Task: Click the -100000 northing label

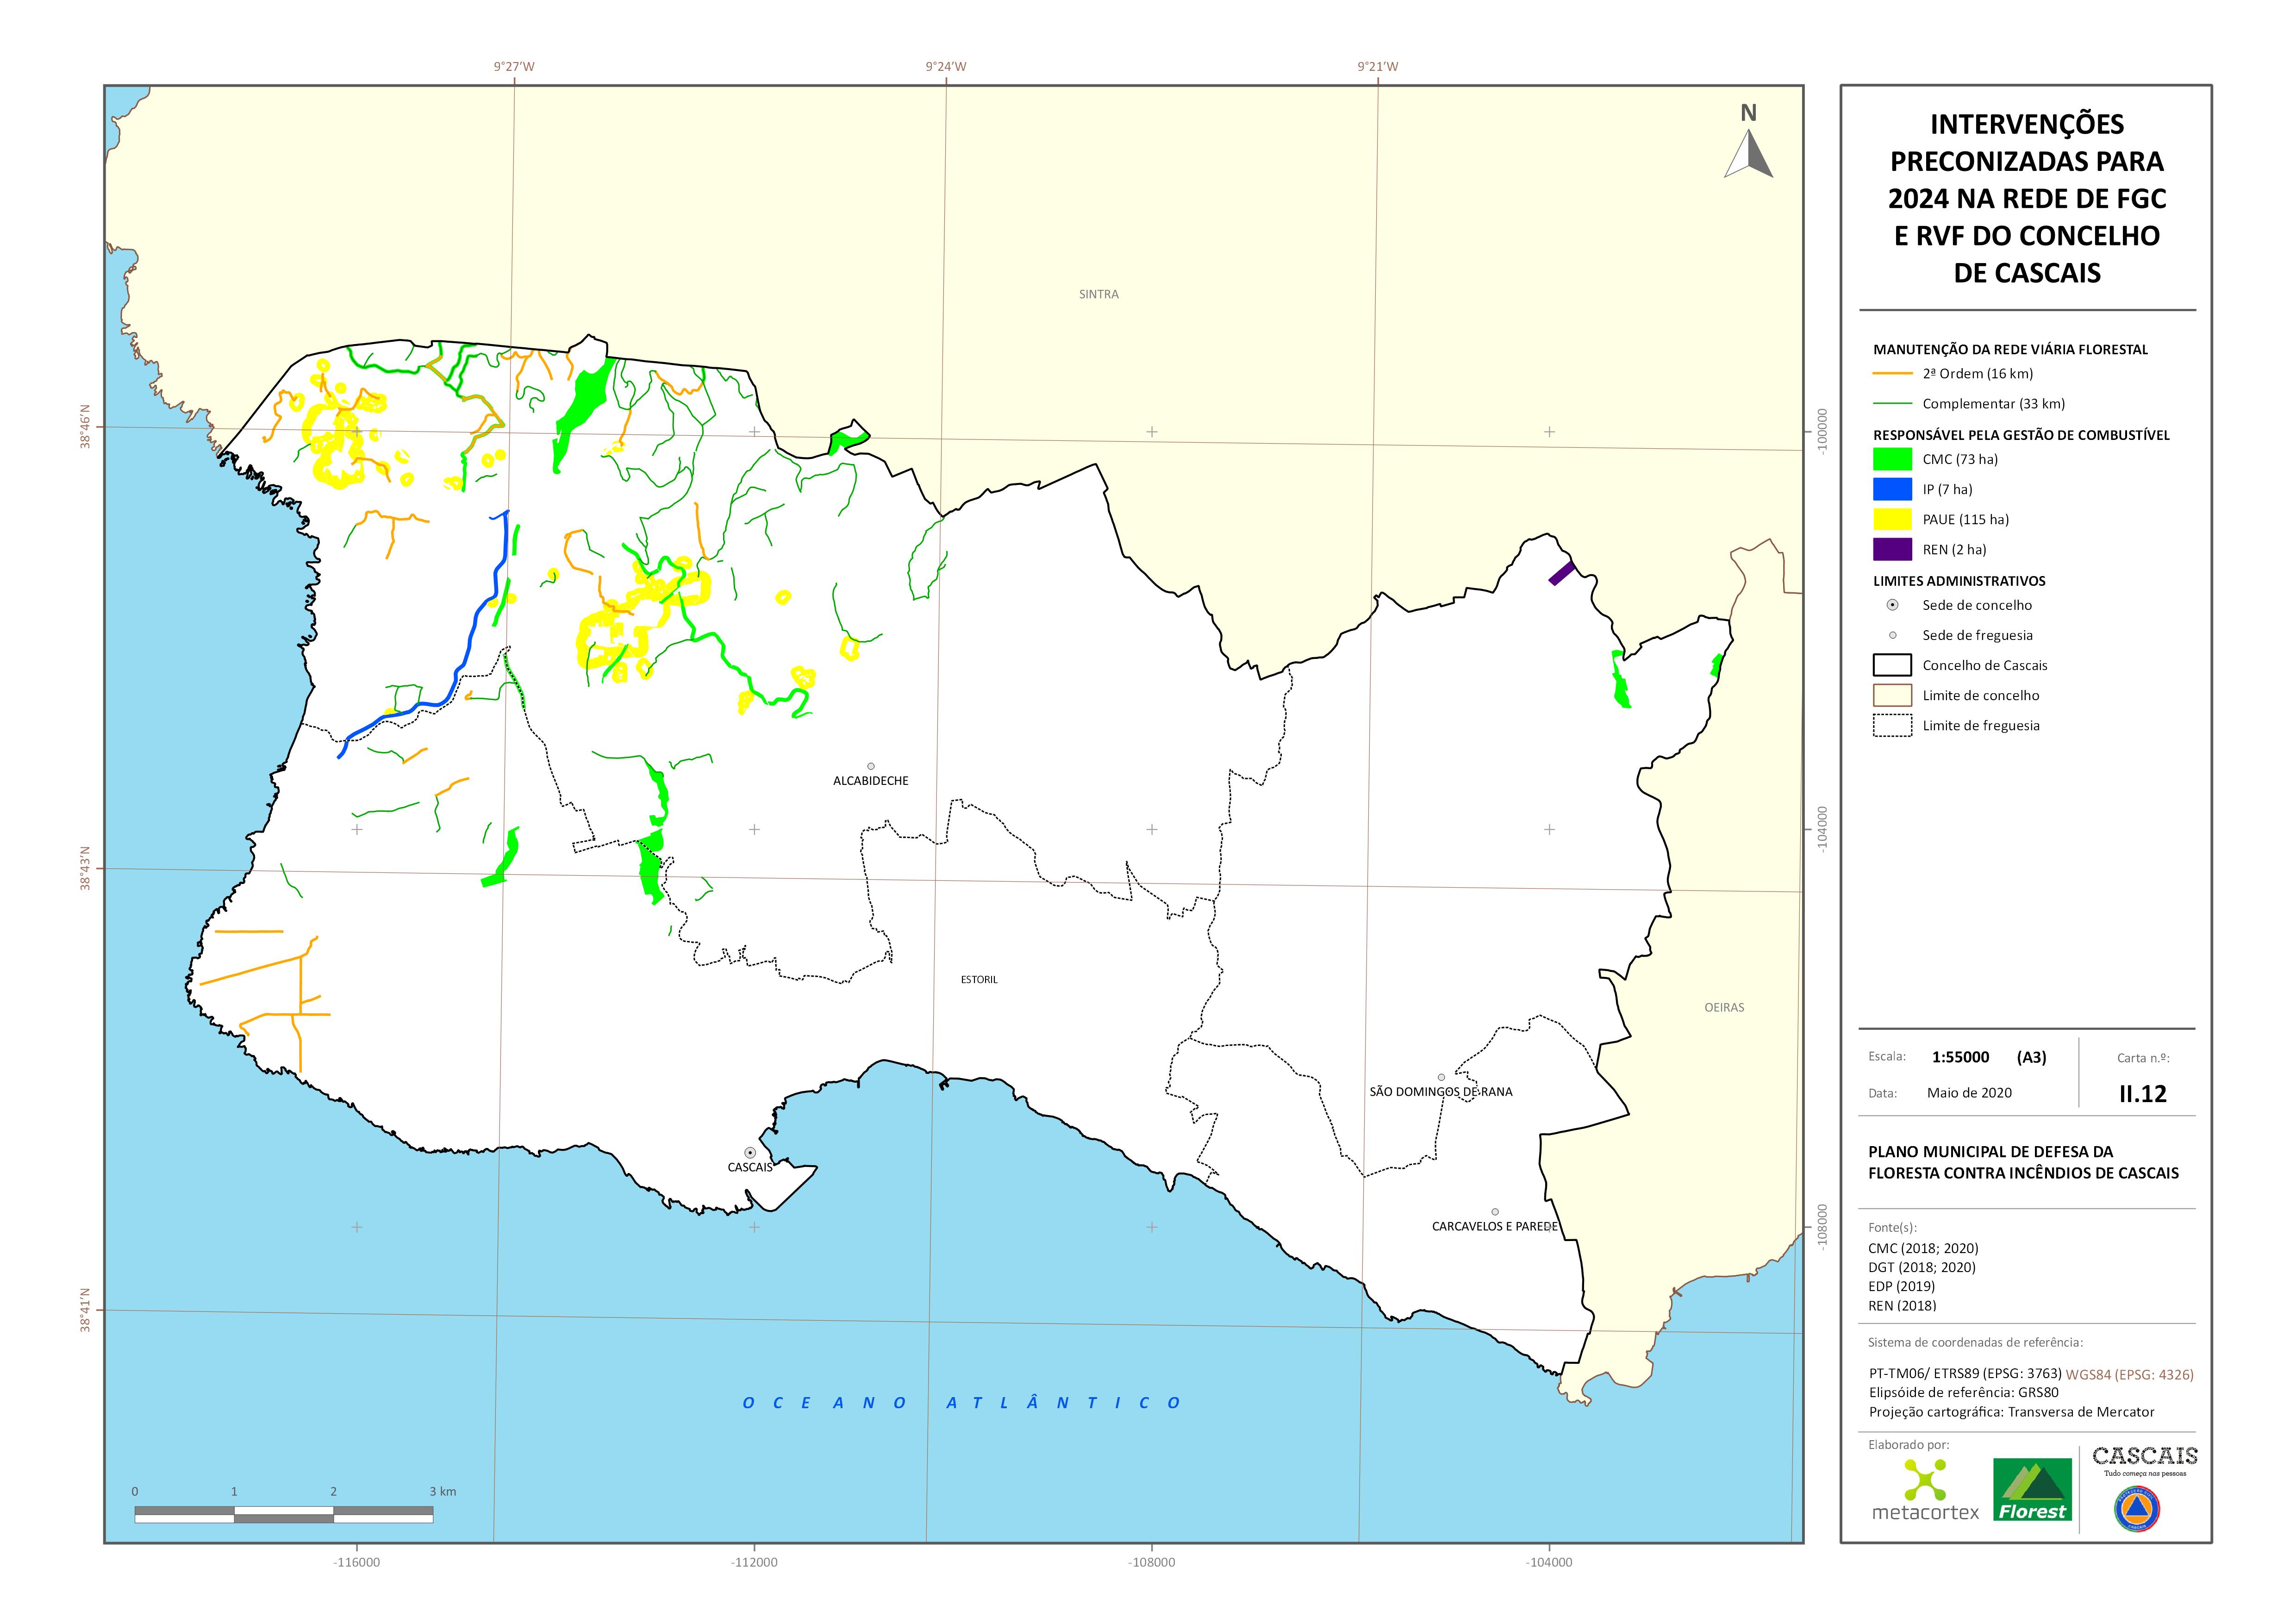Action: [1822, 432]
